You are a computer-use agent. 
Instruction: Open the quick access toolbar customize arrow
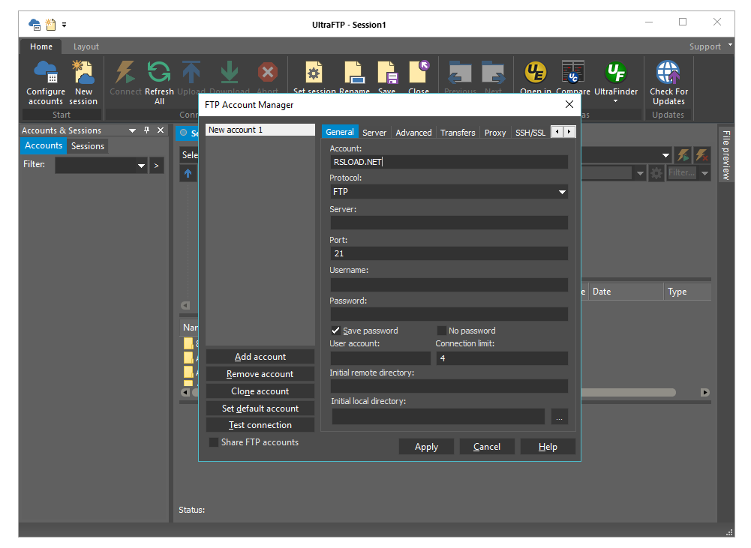coord(65,25)
